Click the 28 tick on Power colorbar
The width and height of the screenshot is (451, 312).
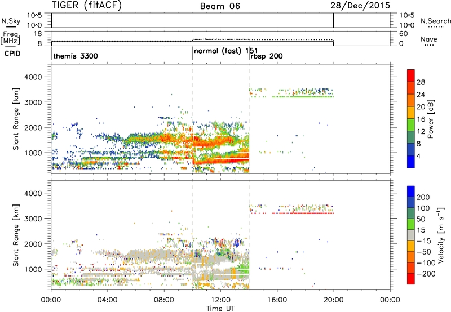point(421,82)
